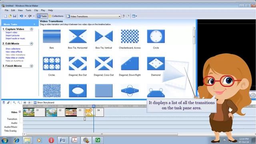Click Make titles or credits link
Screen dimensions: 256x144
(15, 58)
